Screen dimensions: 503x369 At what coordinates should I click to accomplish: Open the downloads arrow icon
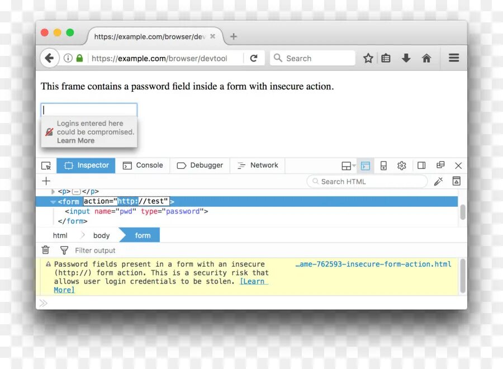406,58
